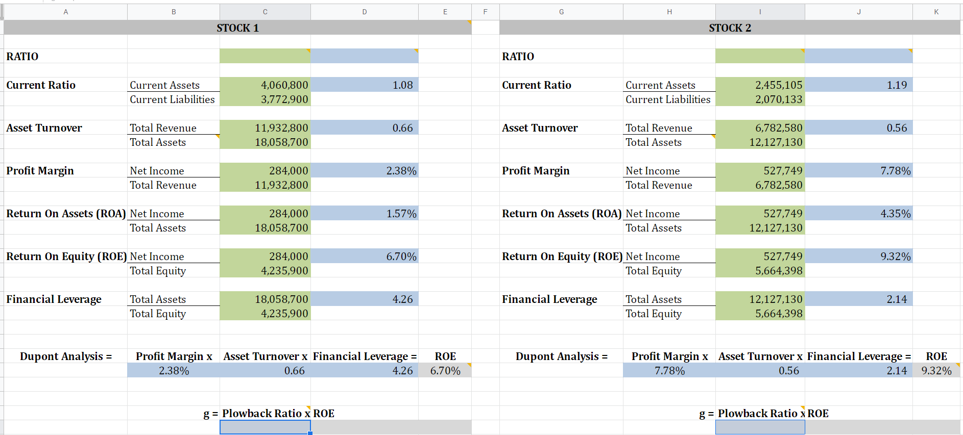Click the Stock 1 Current Ratio label
963x435 pixels.
click(x=41, y=85)
